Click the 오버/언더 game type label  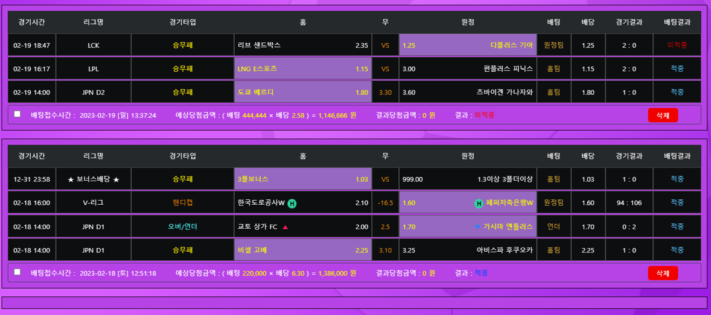182,226
